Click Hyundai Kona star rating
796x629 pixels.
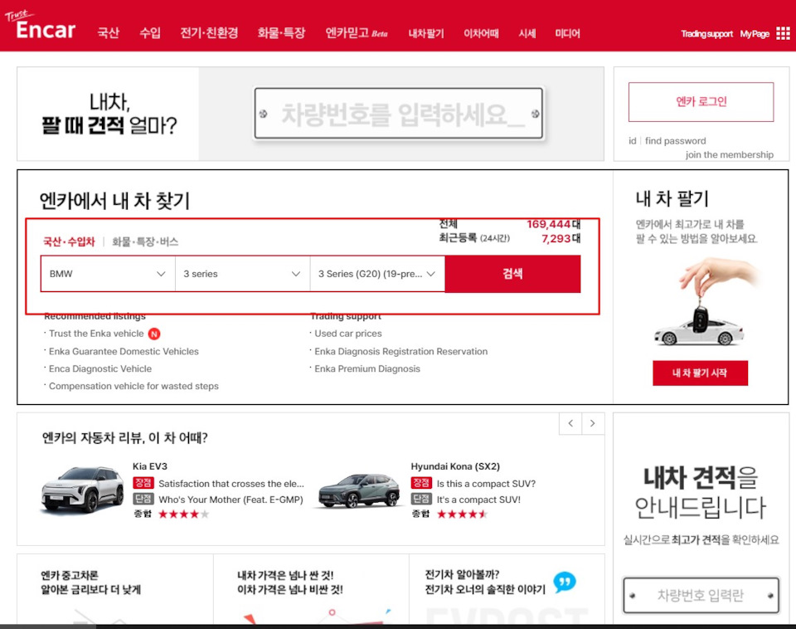tap(462, 514)
